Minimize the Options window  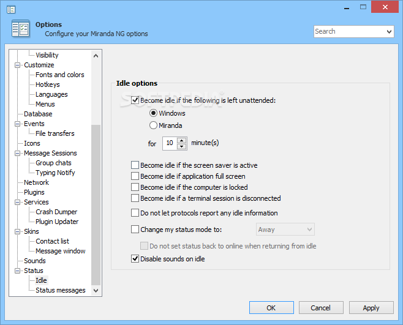(x=347, y=7)
